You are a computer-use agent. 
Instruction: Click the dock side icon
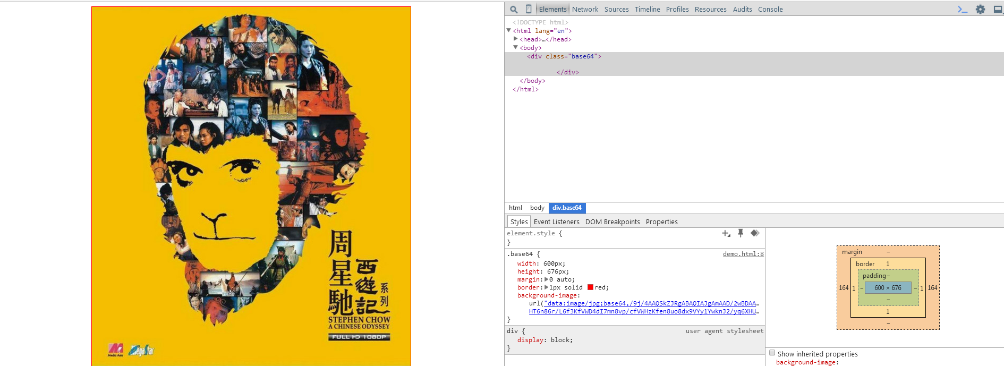coord(998,9)
